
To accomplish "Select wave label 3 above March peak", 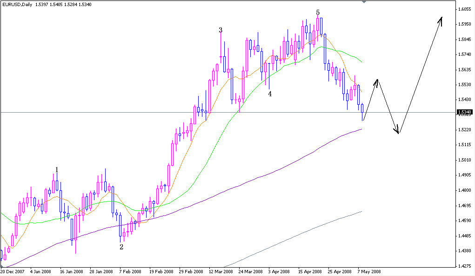I will click(x=221, y=30).
